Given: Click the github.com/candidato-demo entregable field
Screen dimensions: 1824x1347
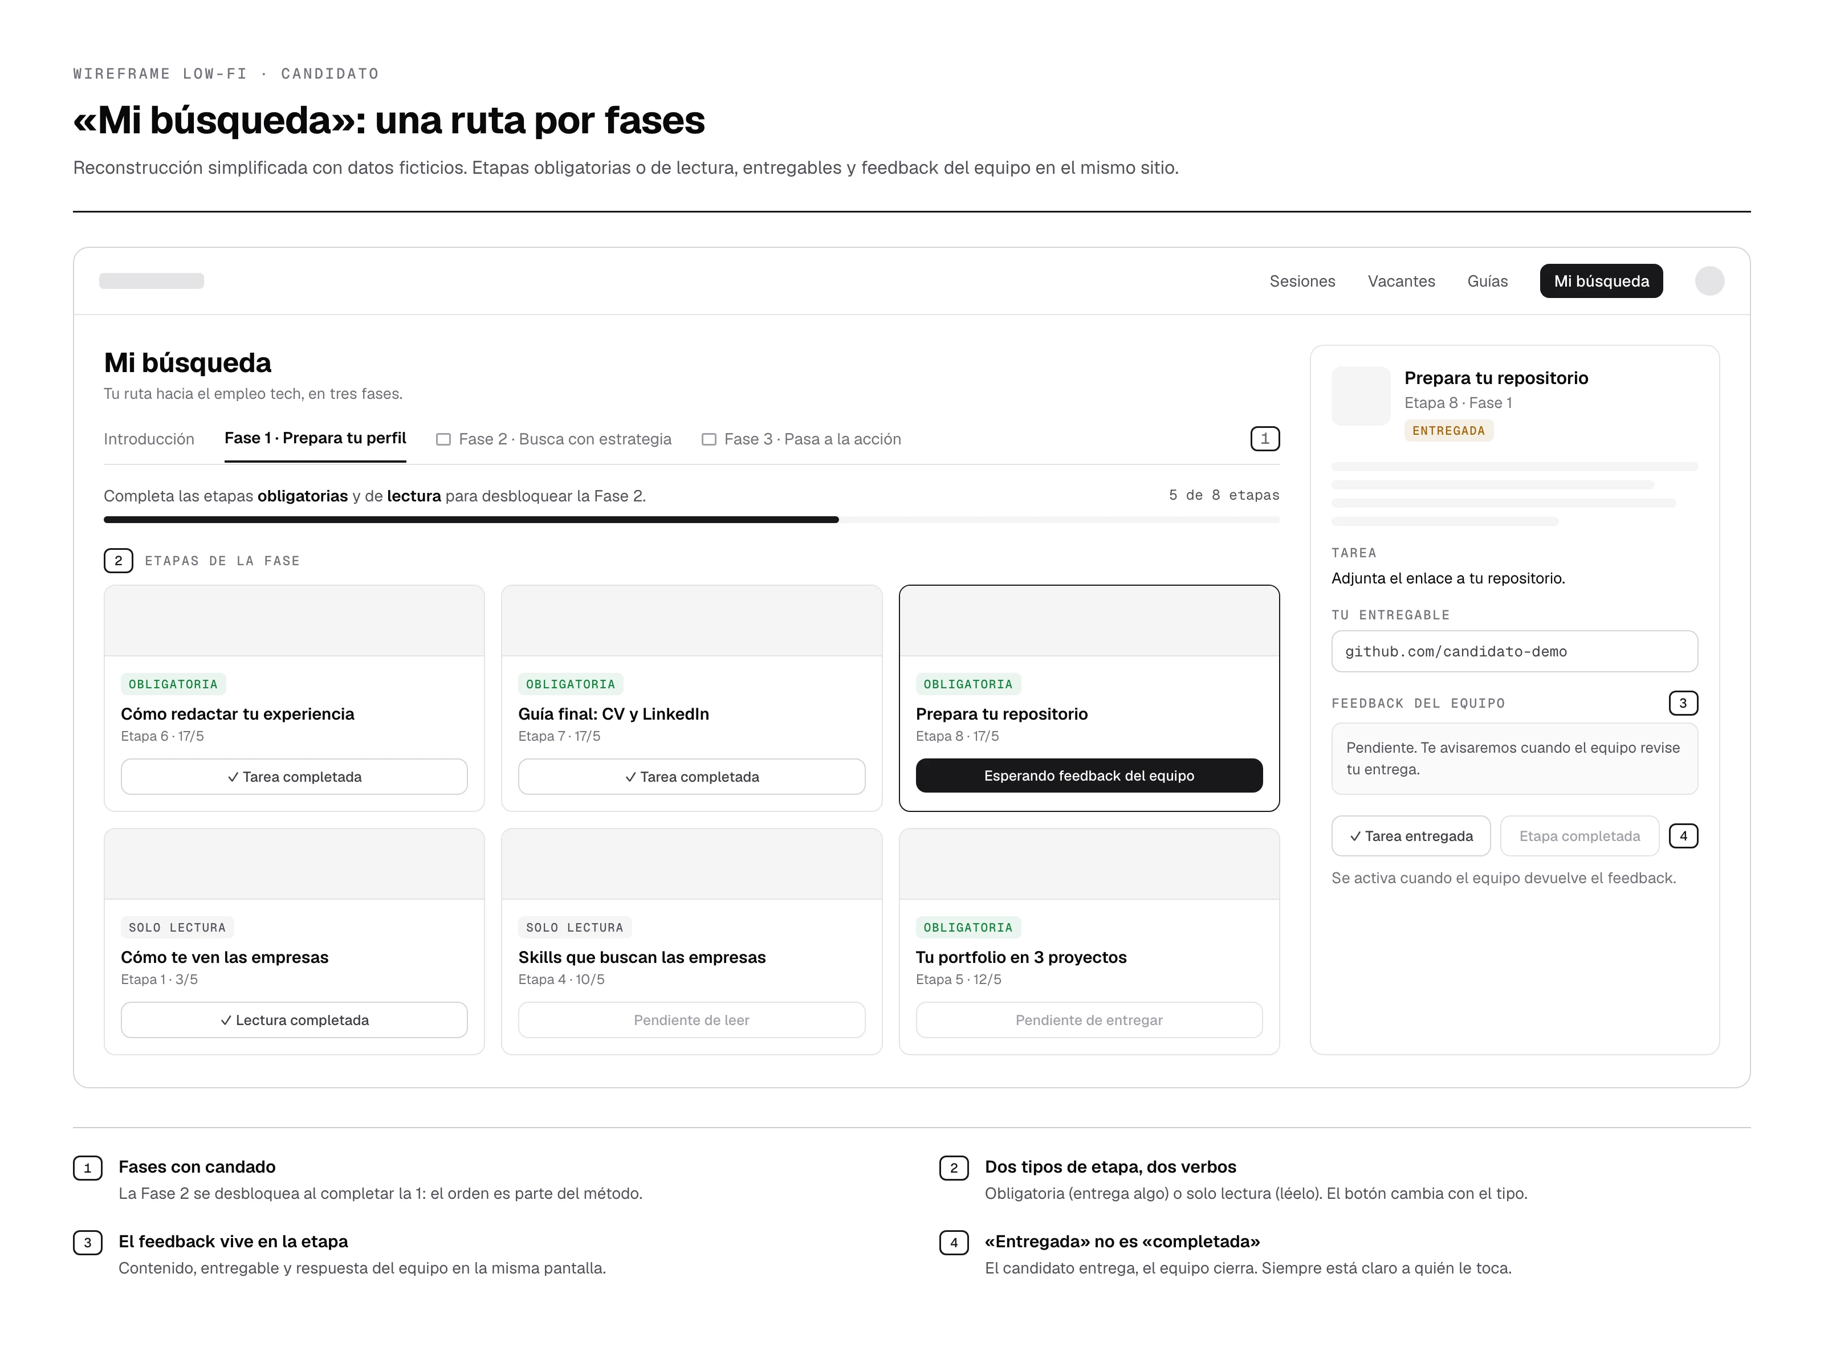Looking at the screenshot, I should pyautogui.click(x=1514, y=651).
